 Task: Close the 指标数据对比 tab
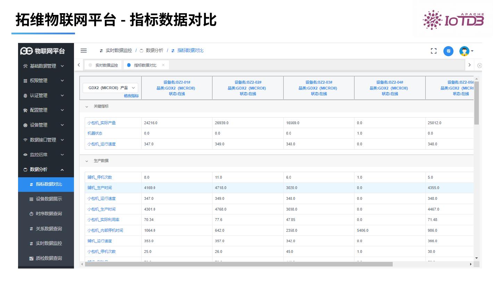[163, 65]
